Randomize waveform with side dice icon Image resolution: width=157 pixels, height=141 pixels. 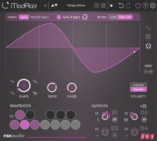click(x=148, y=37)
